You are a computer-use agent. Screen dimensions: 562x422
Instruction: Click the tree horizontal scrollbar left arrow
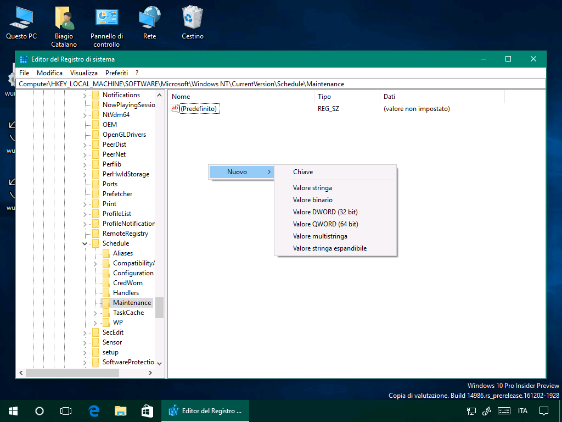[x=21, y=373]
